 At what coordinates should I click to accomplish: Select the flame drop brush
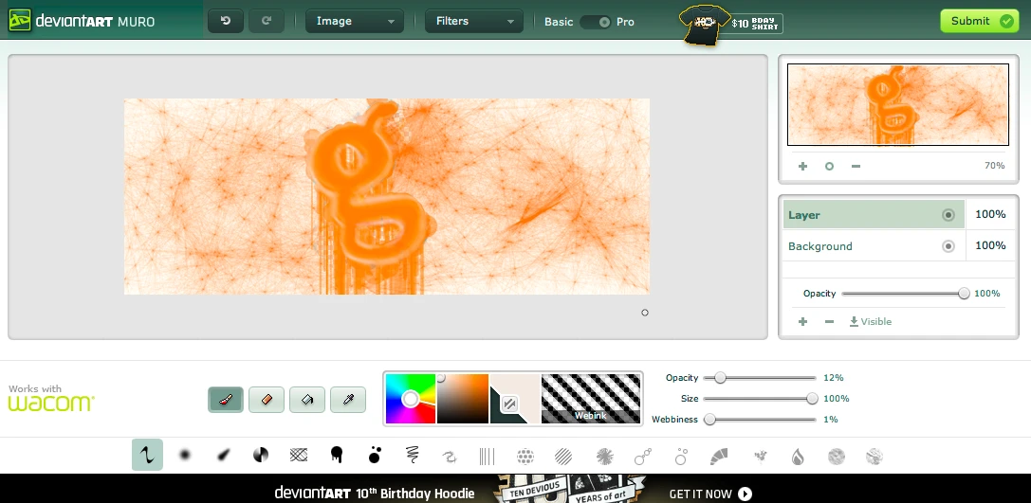[x=798, y=456]
